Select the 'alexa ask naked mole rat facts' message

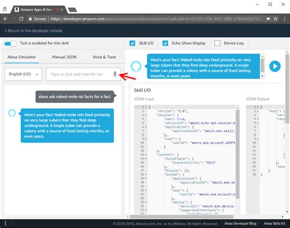point(75,97)
